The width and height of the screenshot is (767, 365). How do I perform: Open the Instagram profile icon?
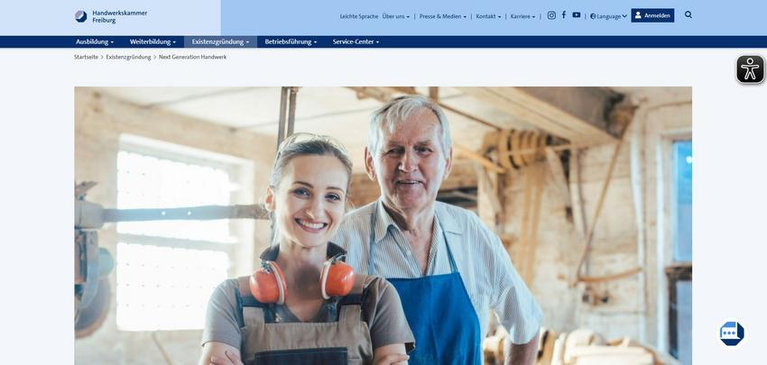pyautogui.click(x=551, y=15)
